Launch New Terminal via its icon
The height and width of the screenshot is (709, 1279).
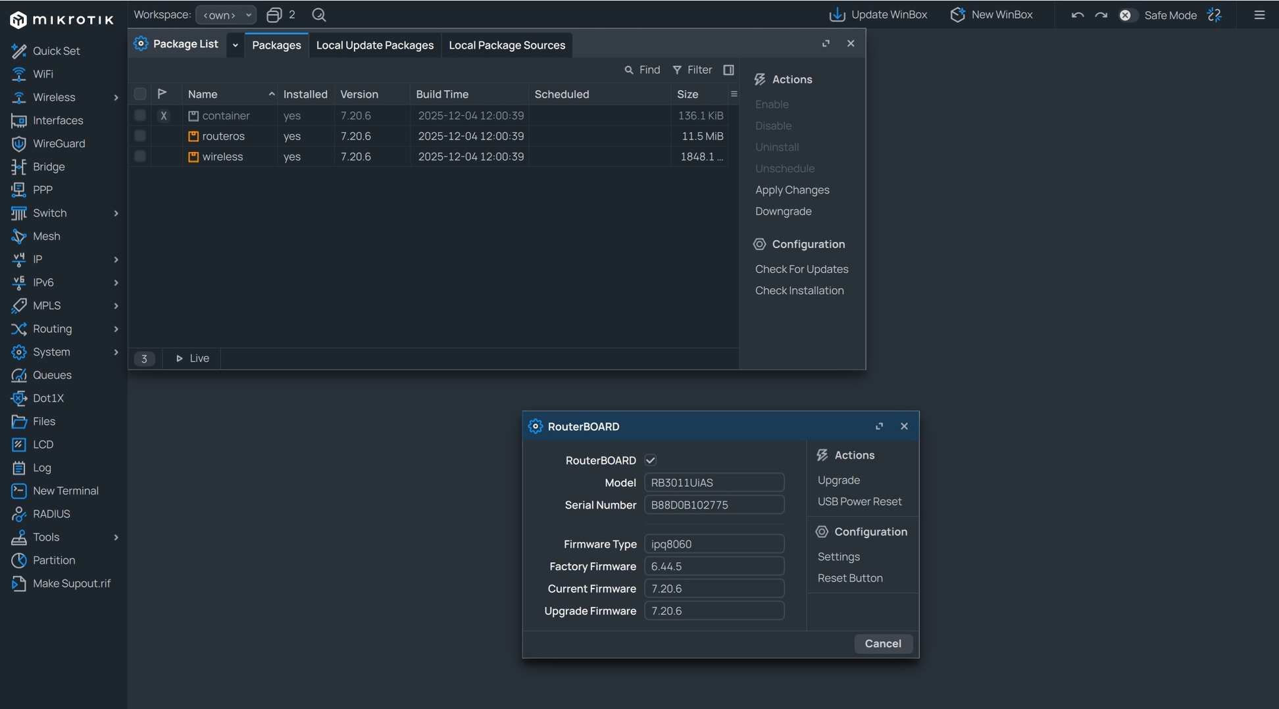tap(19, 491)
